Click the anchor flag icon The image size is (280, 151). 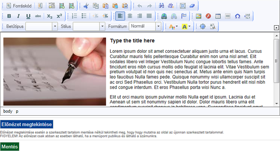(184, 16)
